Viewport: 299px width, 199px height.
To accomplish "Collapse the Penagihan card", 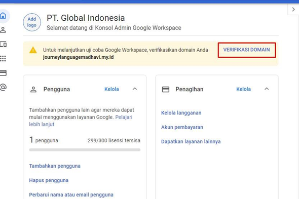I will 267,89.
